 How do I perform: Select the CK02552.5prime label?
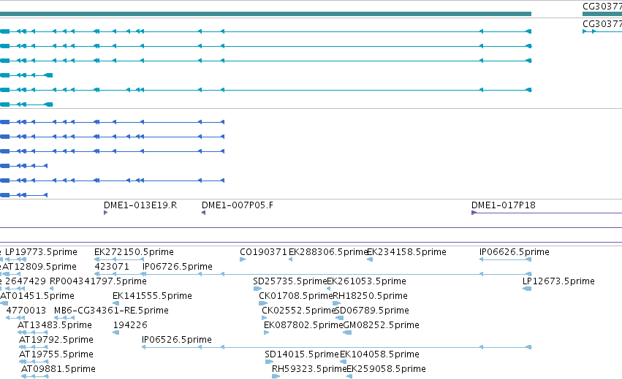pos(299,311)
